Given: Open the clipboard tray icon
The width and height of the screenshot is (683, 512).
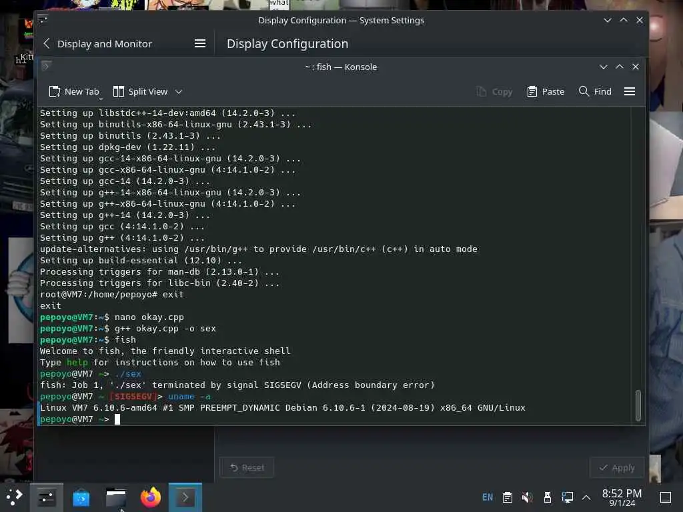Looking at the screenshot, I should (507, 497).
